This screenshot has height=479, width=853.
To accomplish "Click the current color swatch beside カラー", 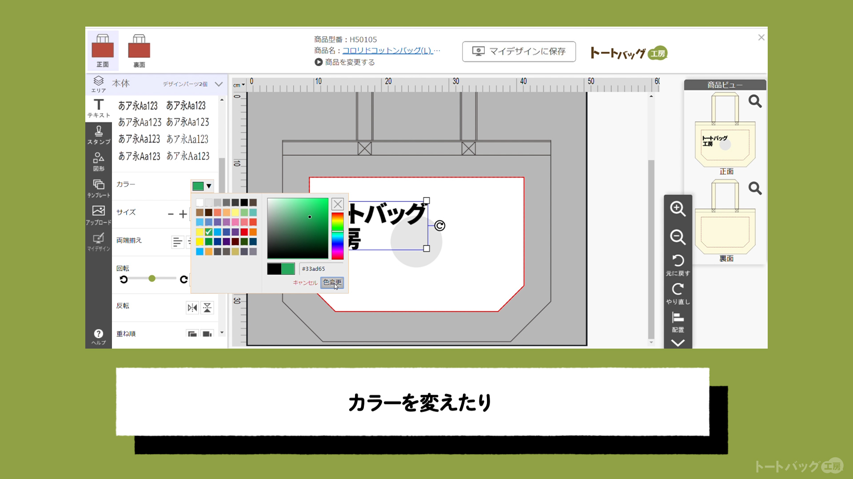I will pos(198,186).
